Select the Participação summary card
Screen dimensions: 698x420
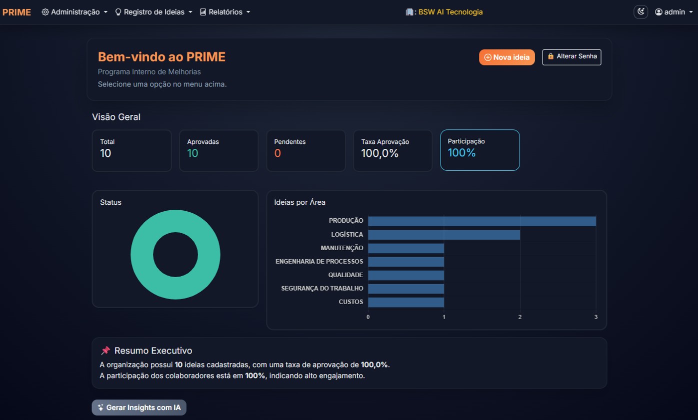coord(480,150)
